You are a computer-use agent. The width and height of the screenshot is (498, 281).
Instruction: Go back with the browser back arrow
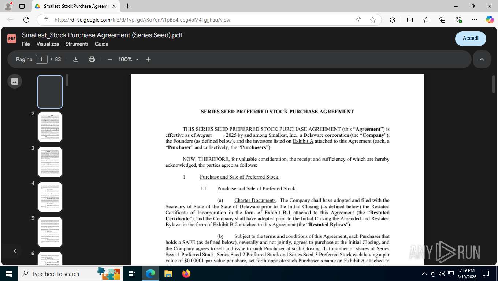(x=10, y=20)
